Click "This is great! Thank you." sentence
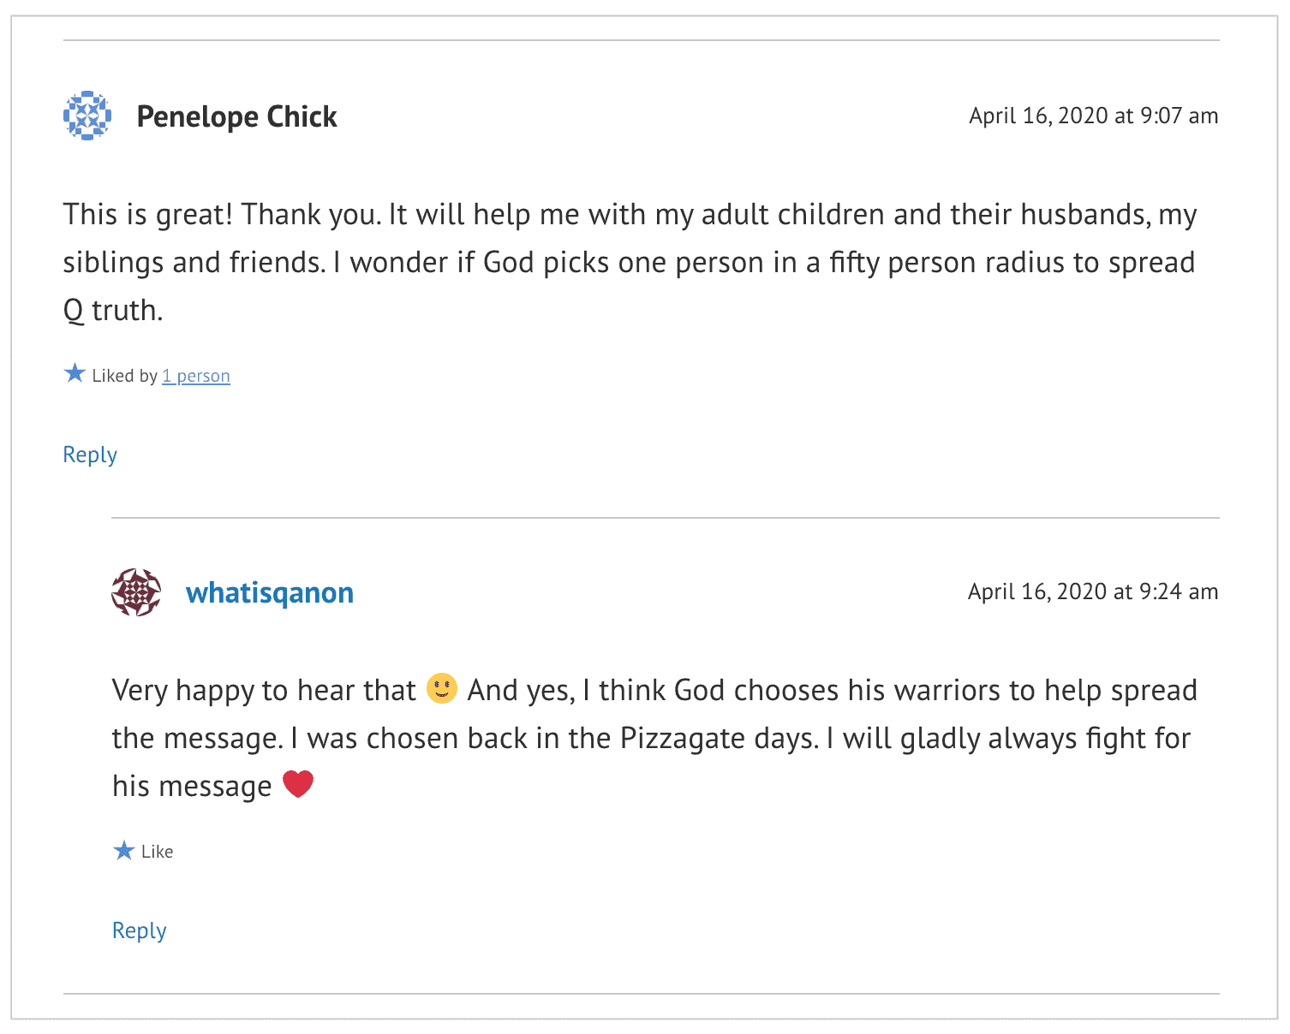This screenshot has width=1290, height=1034. coord(223,214)
